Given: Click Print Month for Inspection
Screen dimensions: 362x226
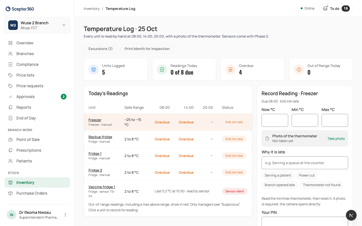Looking at the screenshot, I should pos(147,49).
